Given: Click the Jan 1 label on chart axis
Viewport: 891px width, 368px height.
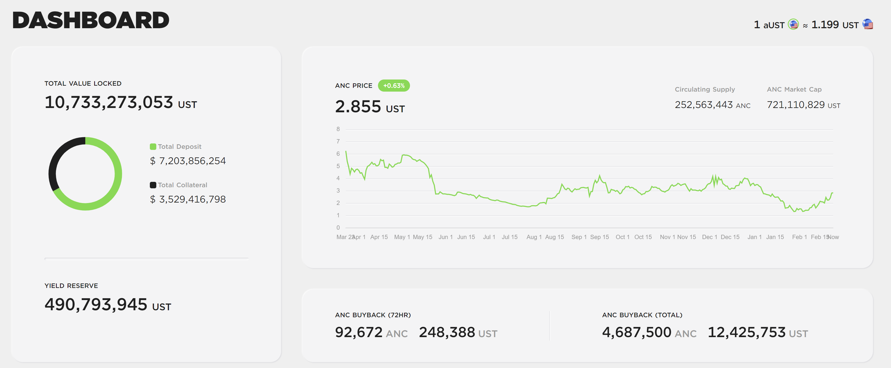Looking at the screenshot, I should 754,237.
